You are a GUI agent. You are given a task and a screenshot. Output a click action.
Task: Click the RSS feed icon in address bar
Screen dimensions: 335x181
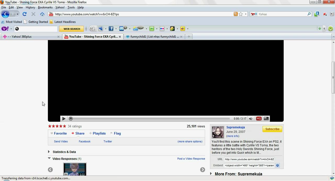tap(236, 14)
